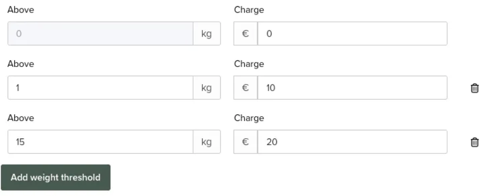Screen dimensions: 485x196
Task: Delete the 1 kg threshold row
Action: pos(475,88)
